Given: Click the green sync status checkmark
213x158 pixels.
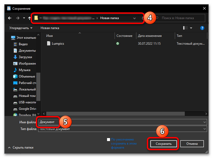Looking at the screenshot, I should [118, 44].
